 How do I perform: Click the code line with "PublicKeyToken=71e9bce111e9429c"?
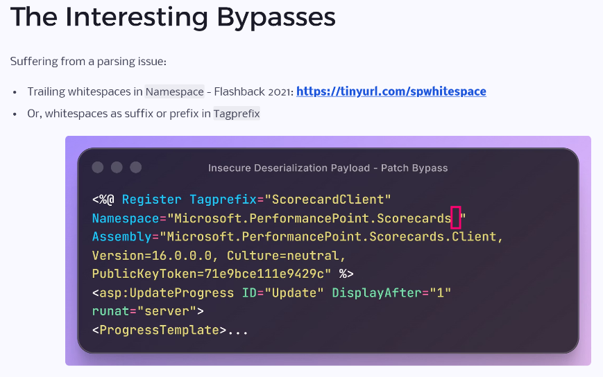tap(223, 274)
